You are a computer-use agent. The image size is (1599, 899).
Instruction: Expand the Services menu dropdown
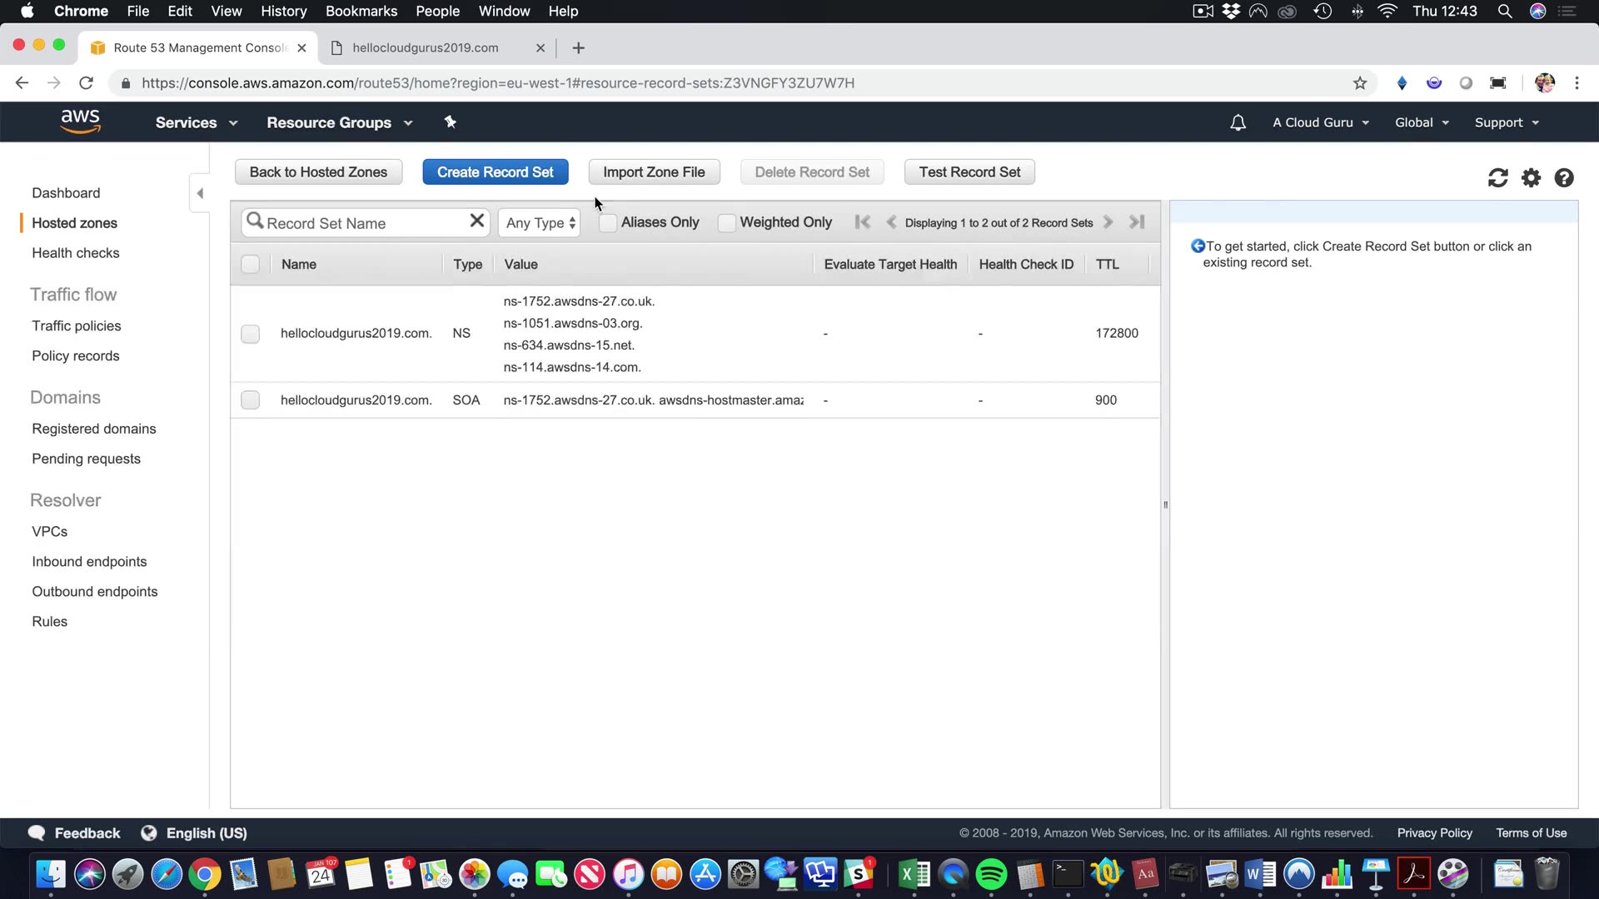[x=196, y=123]
